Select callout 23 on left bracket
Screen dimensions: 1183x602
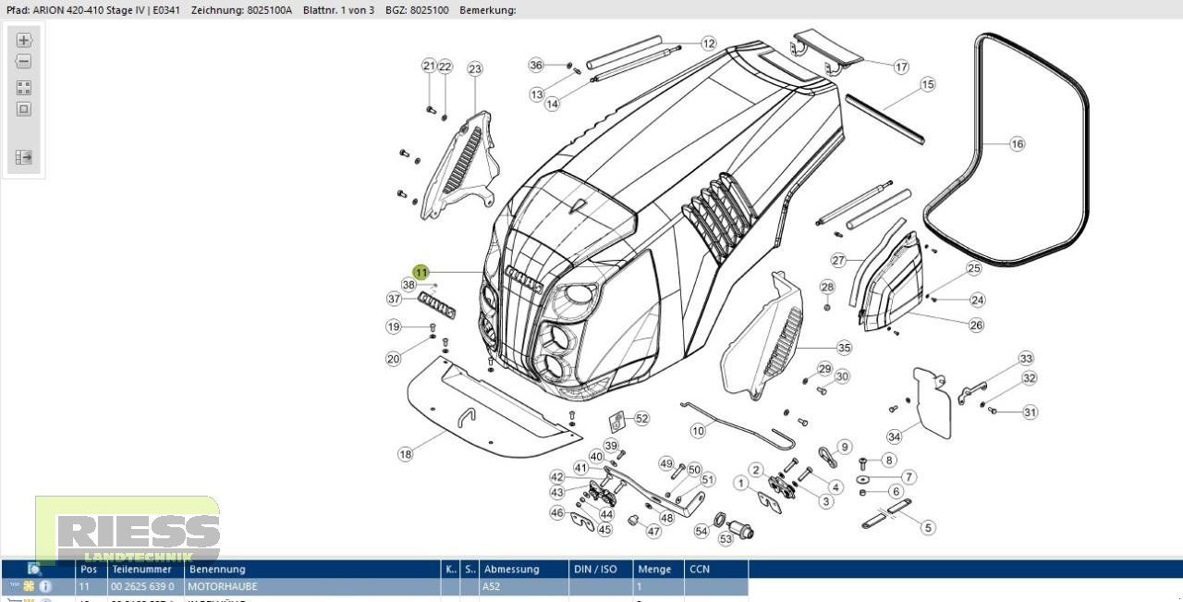point(475,69)
